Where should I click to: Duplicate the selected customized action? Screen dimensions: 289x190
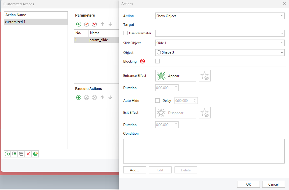(x=21, y=154)
